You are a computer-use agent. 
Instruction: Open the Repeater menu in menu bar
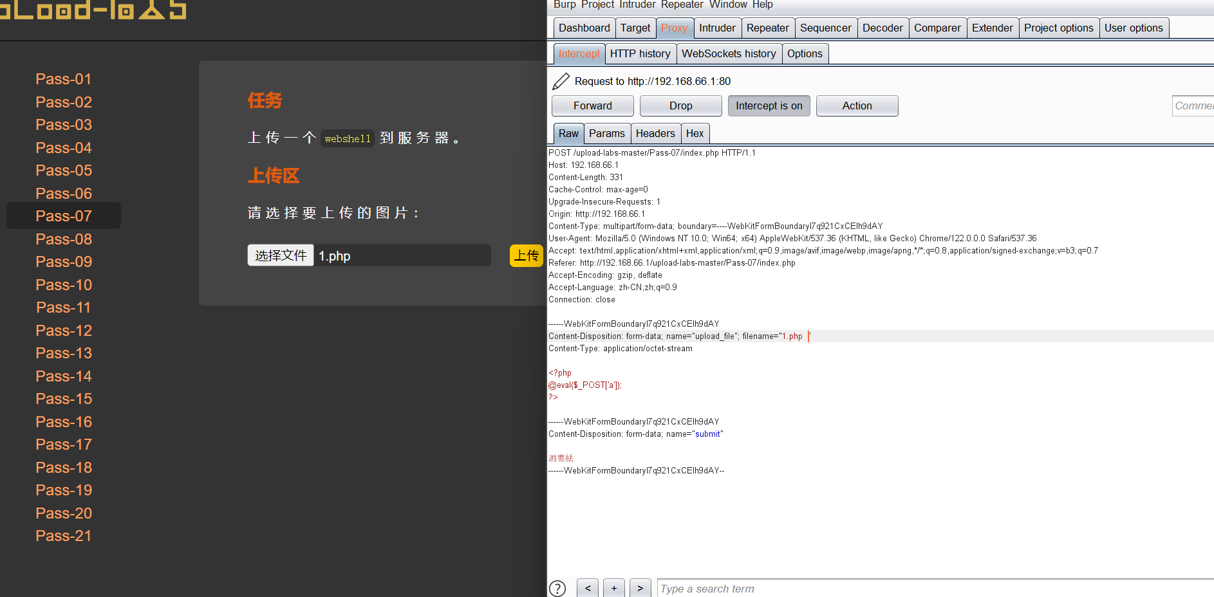(x=682, y=5)
